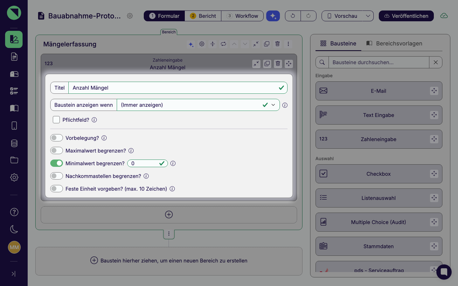Enable Feste Einheit vorgeben toggle
The height and width of the screenshot is (286, 458).
pyautogui.click(x=57, y=189)
